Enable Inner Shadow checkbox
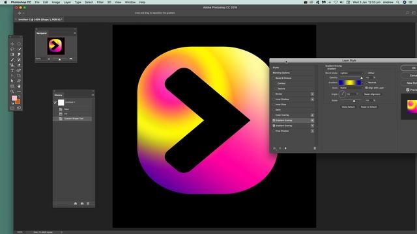Screen dimensions: 417x234 coord(274,99)
